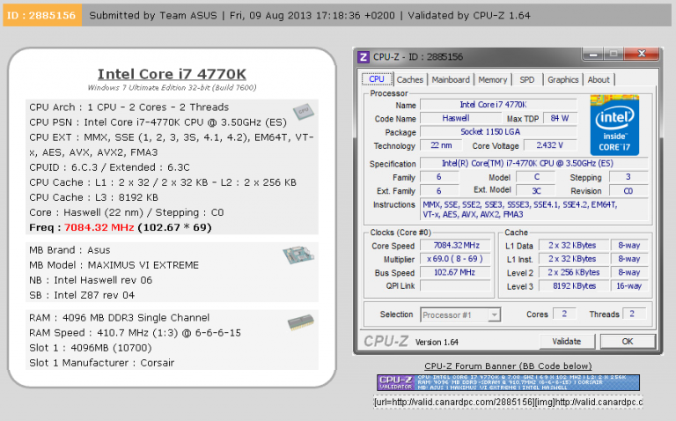Click the OK button

click(x=628, y=342)
